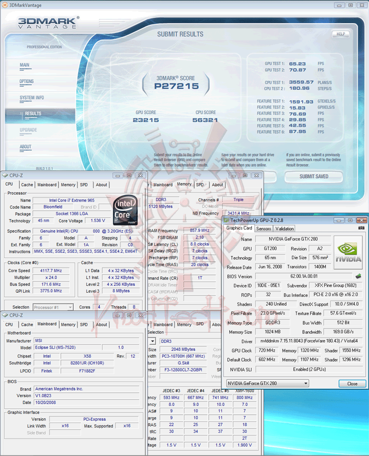Select CPU tab in CPU-Z motherboard window
Screen dimensions: 369x456
9,325
